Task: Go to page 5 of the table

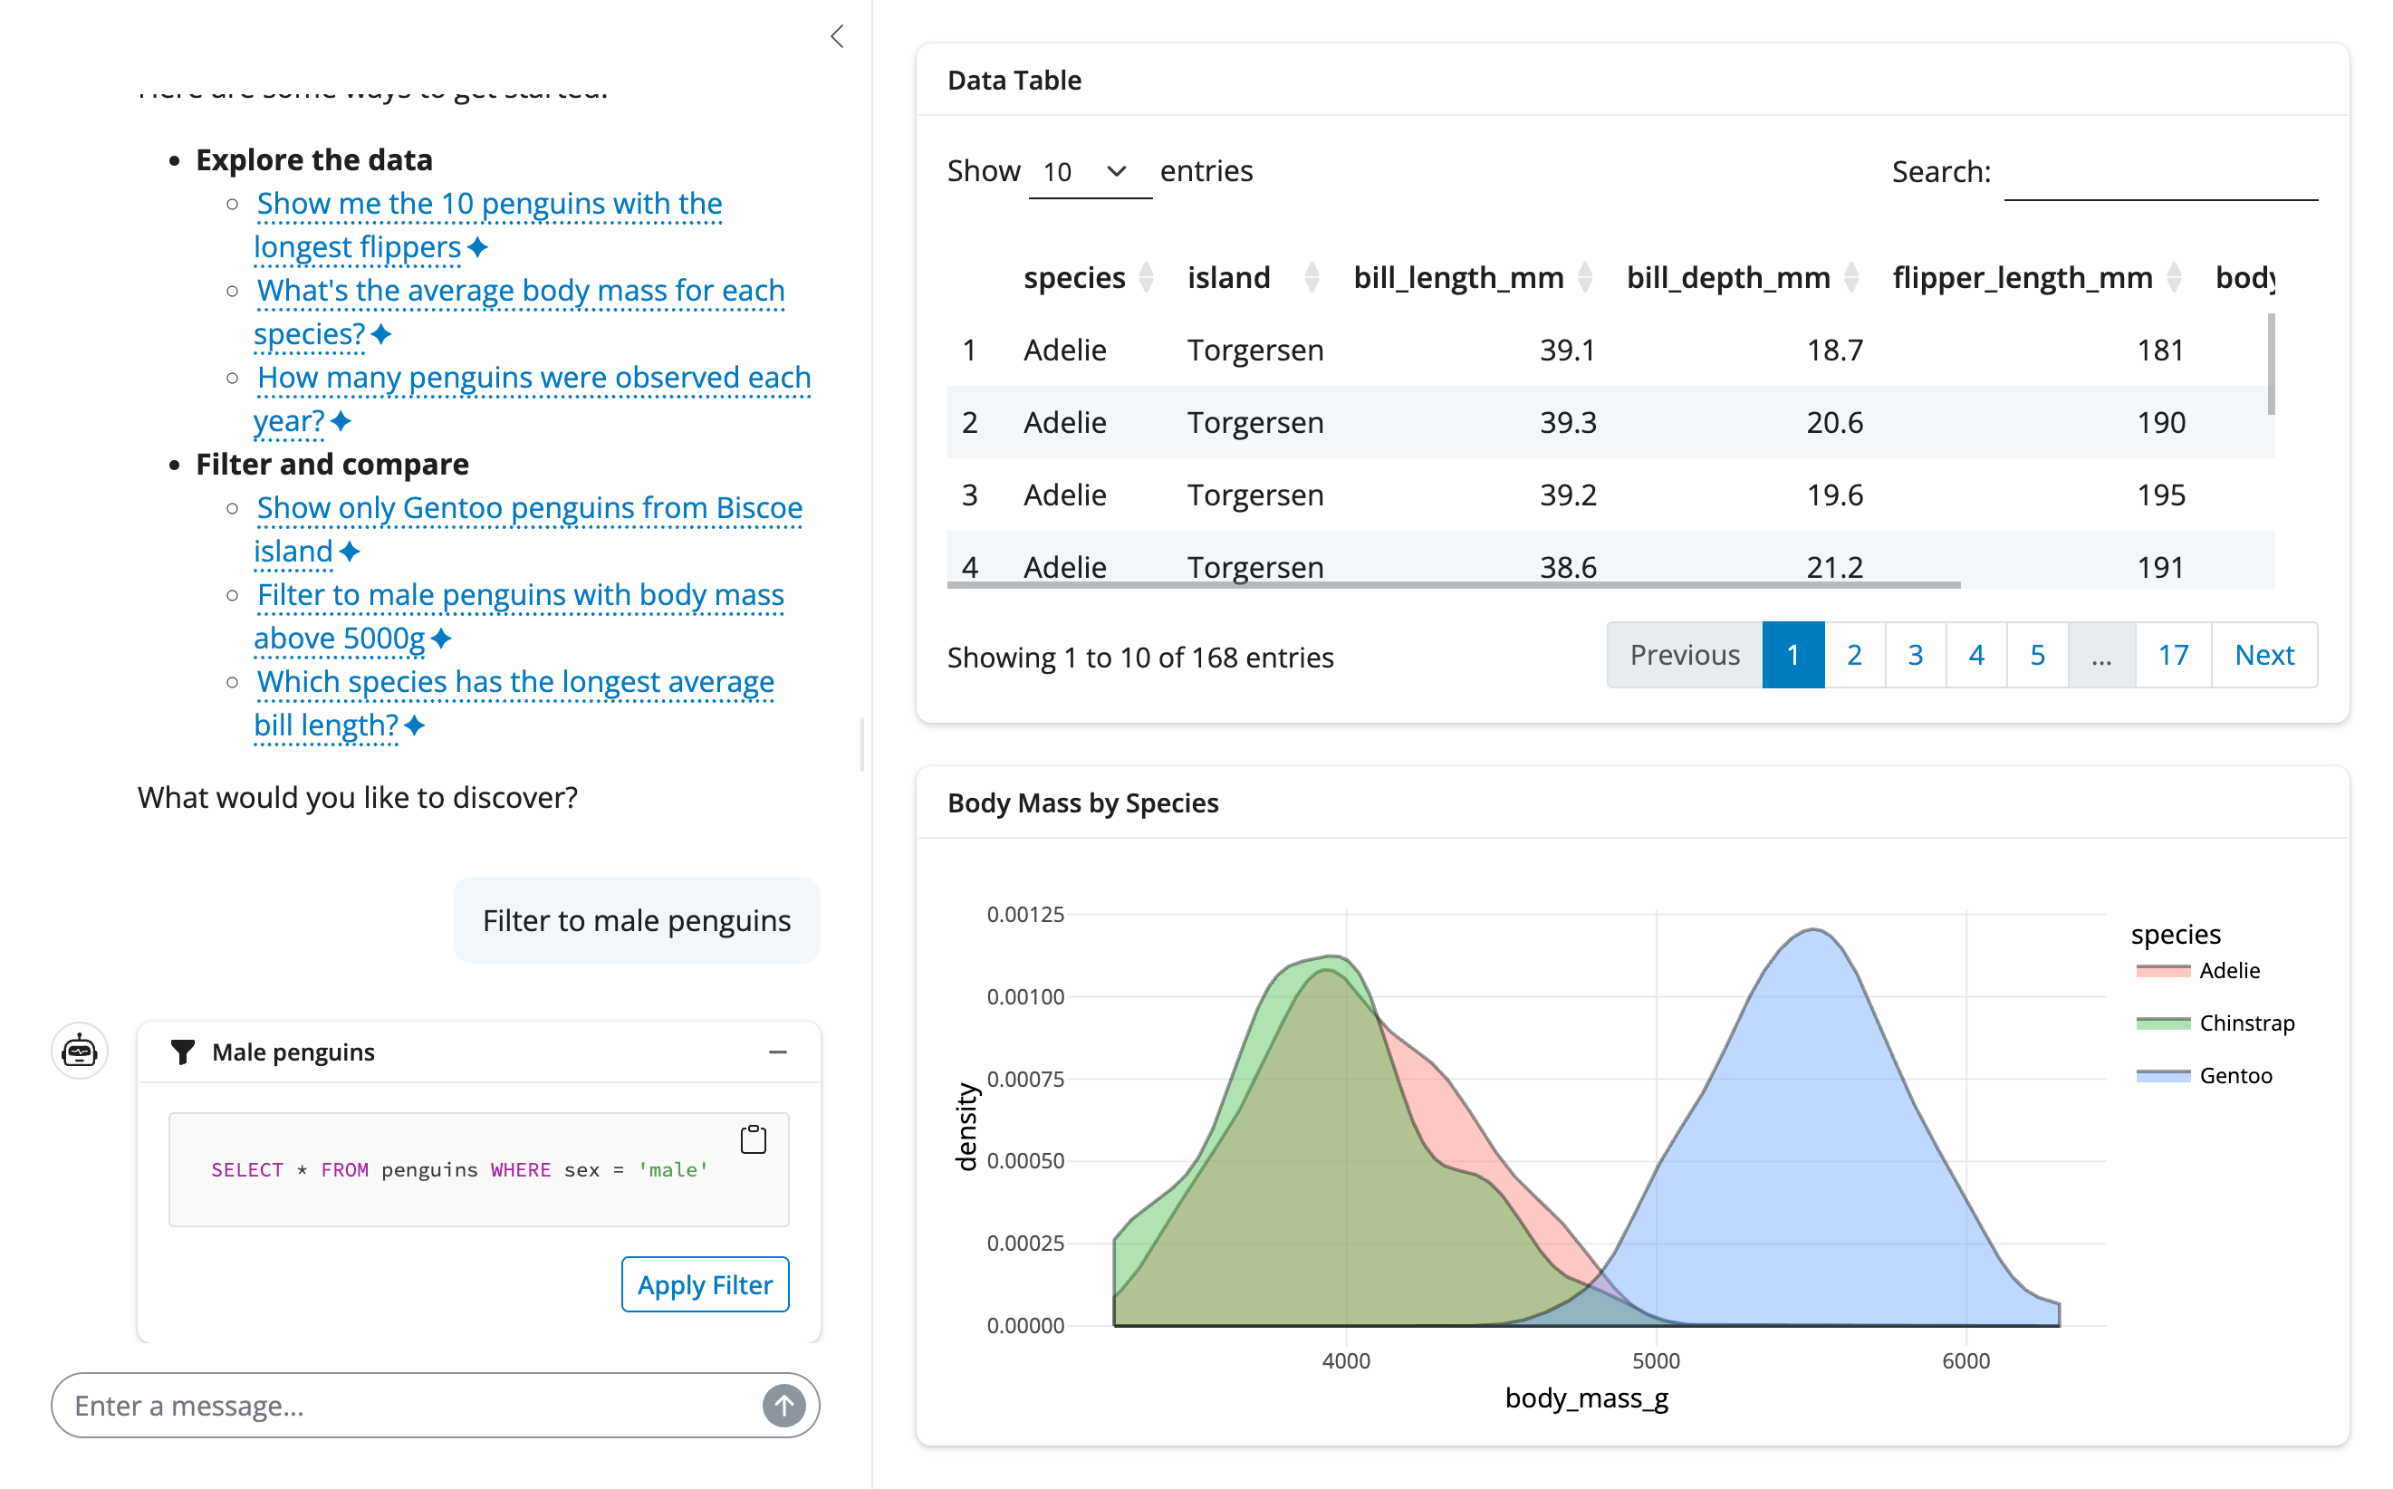Action: click(x=2036, y=654)
